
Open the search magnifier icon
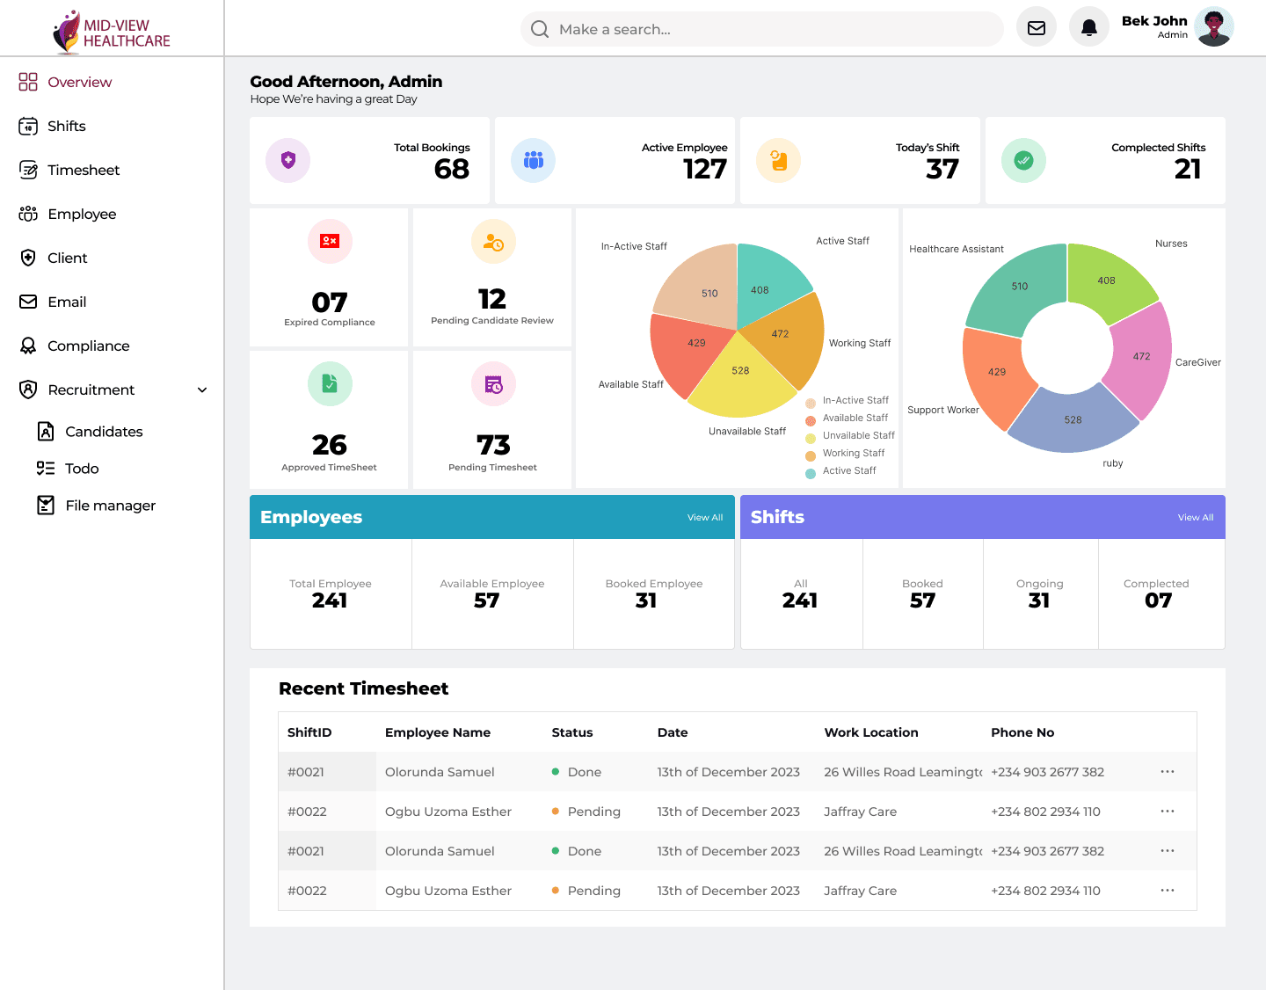pos(539,29)
